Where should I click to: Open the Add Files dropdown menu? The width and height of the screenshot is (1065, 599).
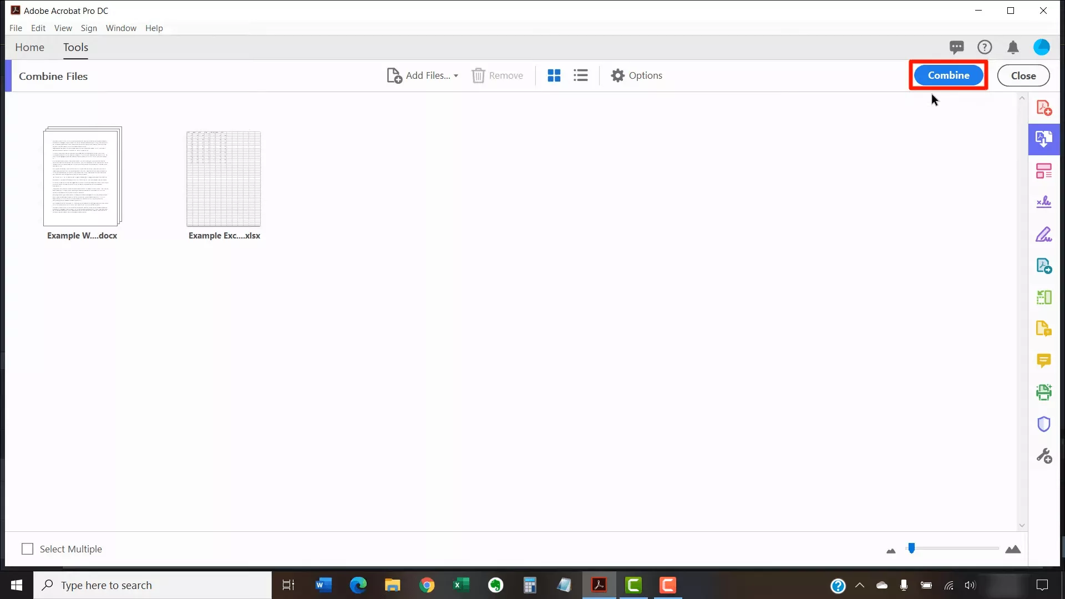456,75
